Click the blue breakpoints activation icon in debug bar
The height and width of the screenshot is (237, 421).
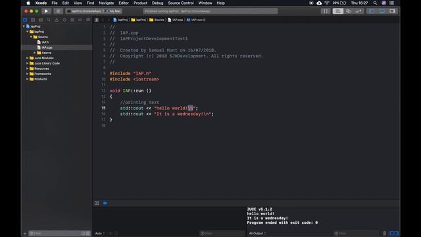(105, 203)
